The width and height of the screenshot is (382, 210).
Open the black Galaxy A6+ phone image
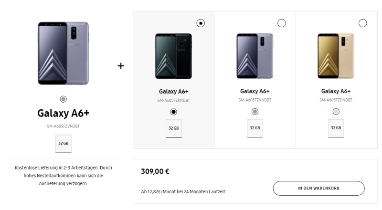pyautogui.click(x=174, y=56)
